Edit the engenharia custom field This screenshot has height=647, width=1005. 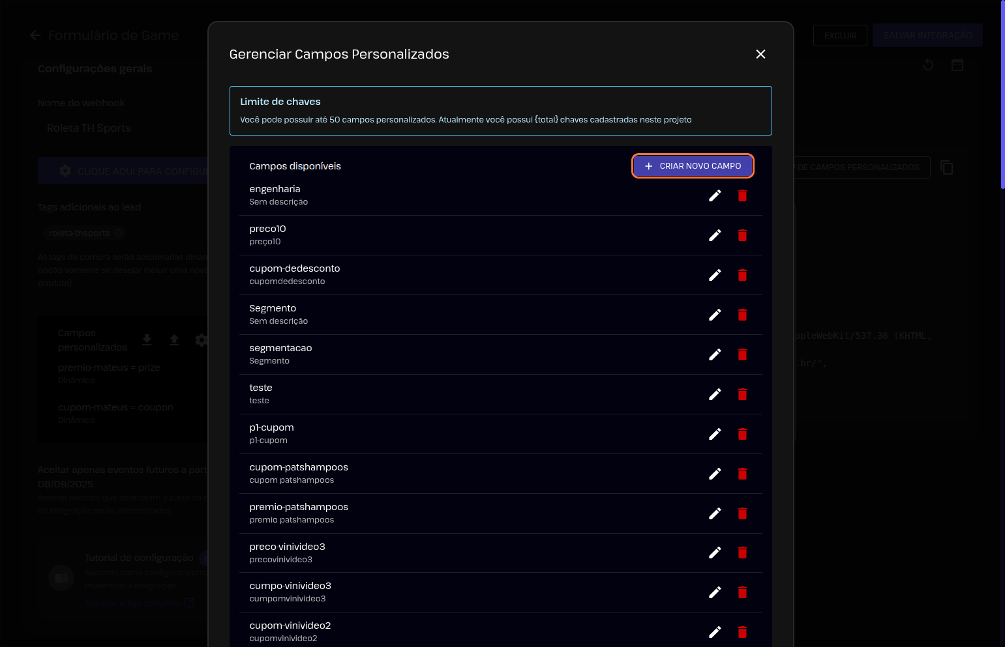click(715, 195)
